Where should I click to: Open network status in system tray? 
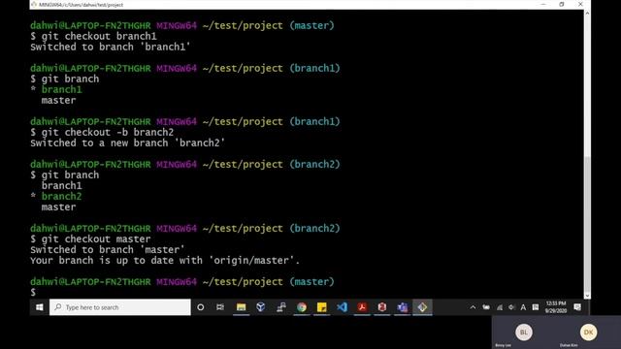click(x=500, y=307)
